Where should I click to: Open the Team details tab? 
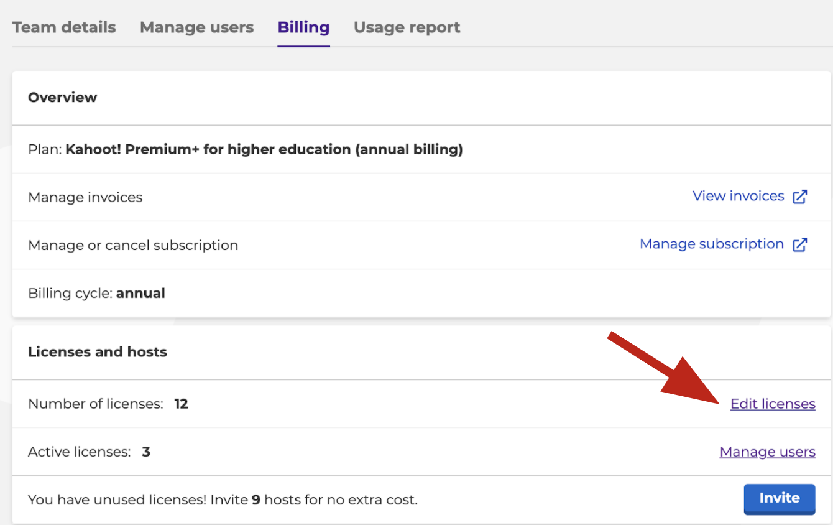tap(64, 27)
